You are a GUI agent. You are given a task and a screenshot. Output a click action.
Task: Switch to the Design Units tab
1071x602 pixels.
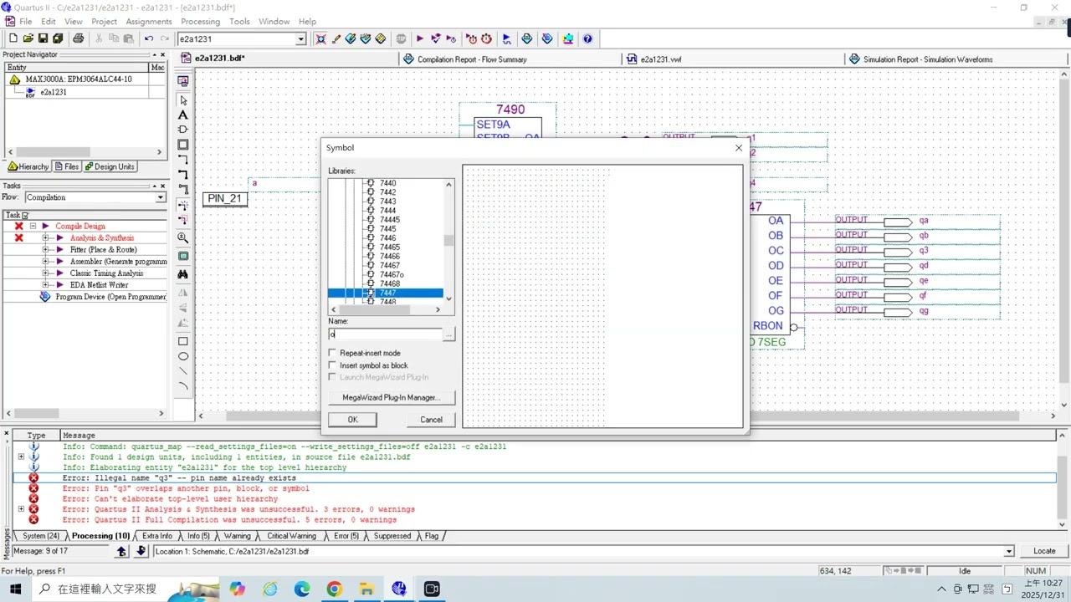pos(110,166)
